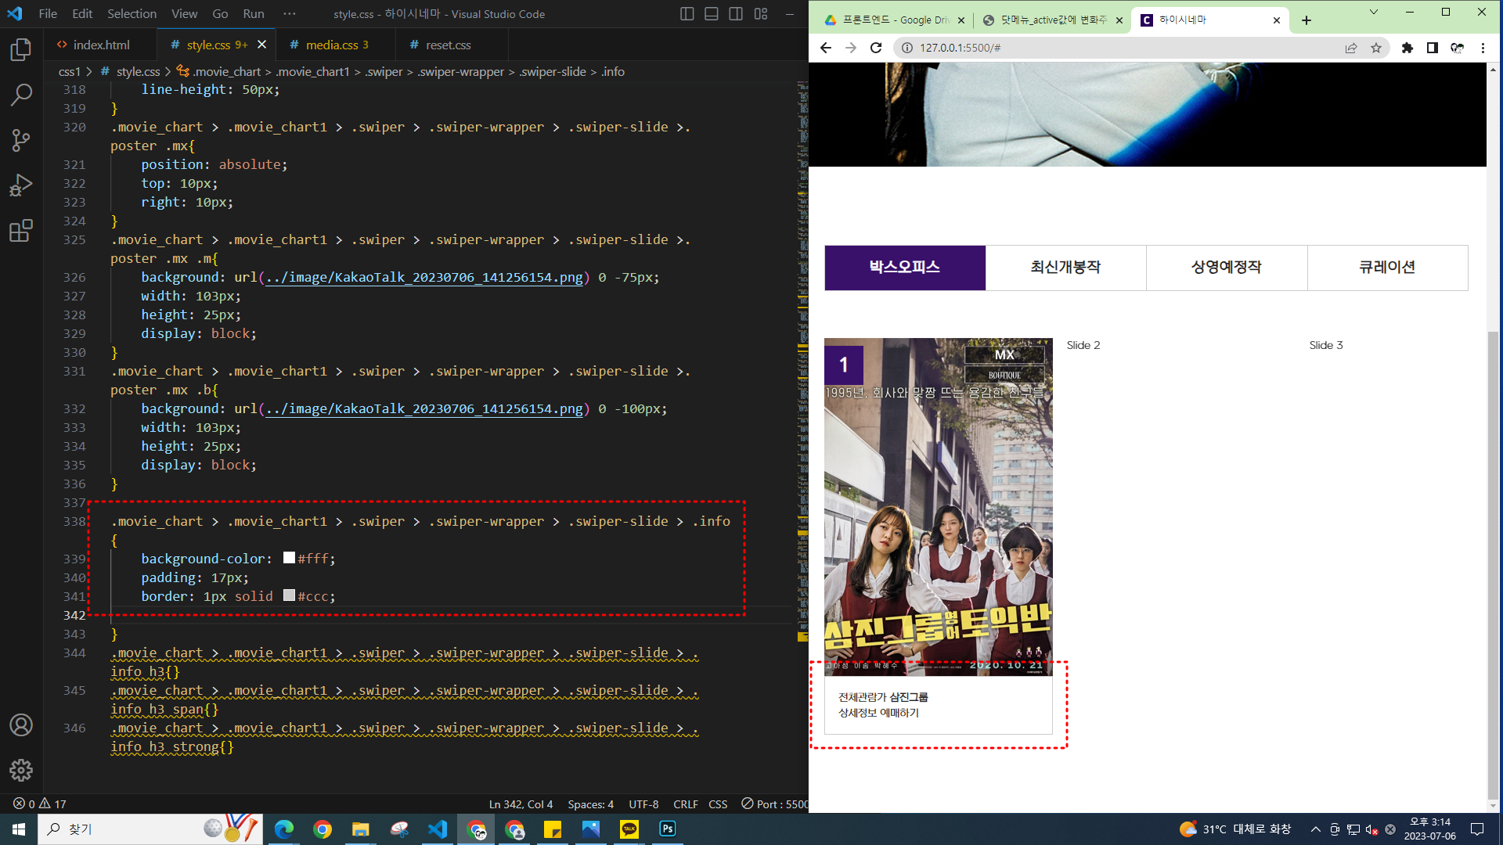
Task: Toggle the panel layout button
Action: point(711,14)
